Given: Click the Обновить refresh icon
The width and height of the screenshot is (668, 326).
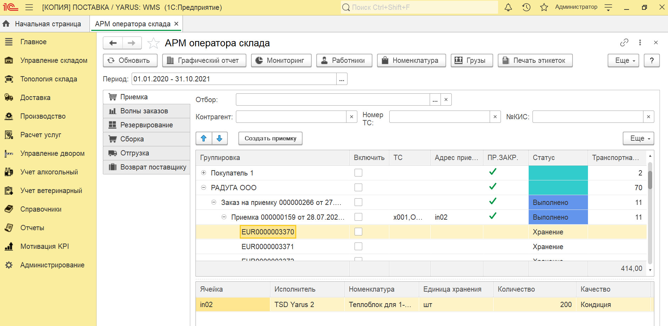Looking at the screenshot, I should pos(111,60).
